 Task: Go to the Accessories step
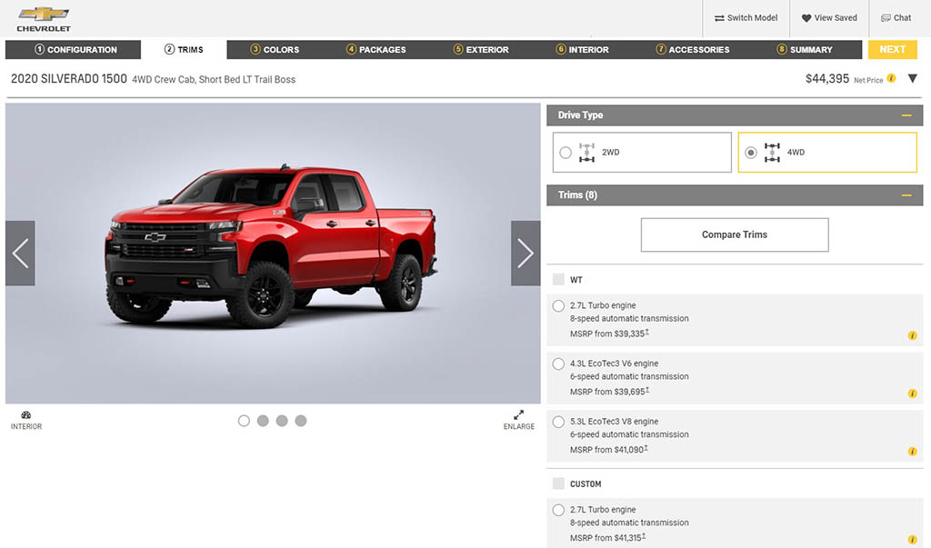692,50
